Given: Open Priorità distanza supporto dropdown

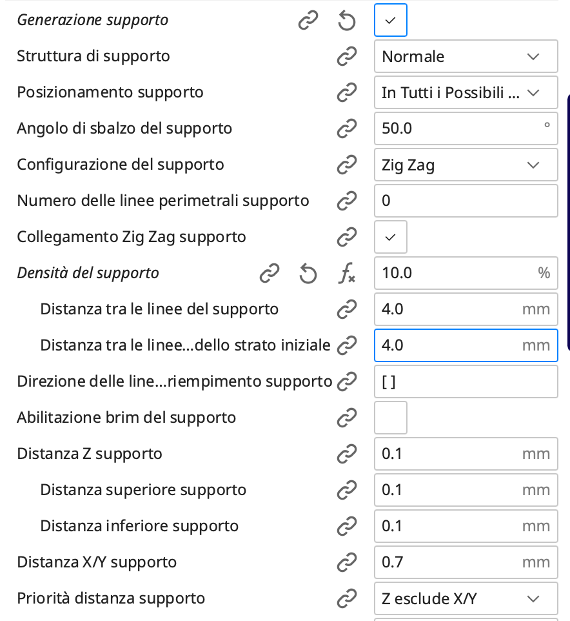Looking at the screenshot, I should [466, 599].
